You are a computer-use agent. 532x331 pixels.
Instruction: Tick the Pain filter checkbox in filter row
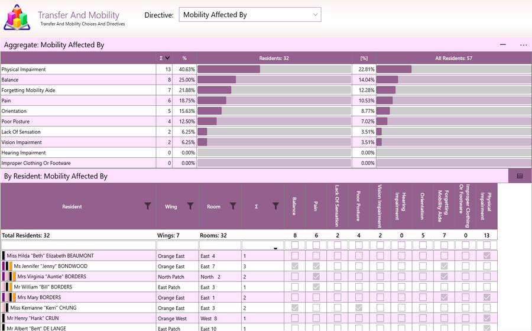[x=316, y=245]
